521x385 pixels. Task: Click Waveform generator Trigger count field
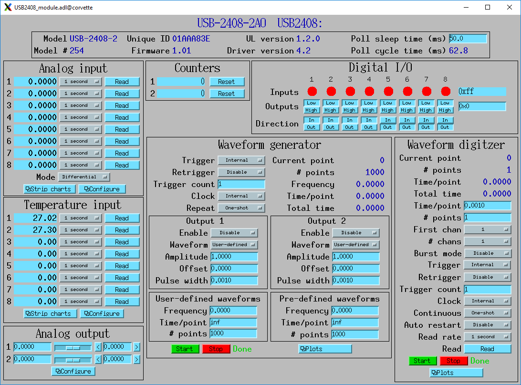click(241, 184)
